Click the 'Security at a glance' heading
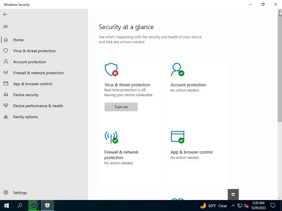Viewport: 282px width, 211px height. pos(126,27)
